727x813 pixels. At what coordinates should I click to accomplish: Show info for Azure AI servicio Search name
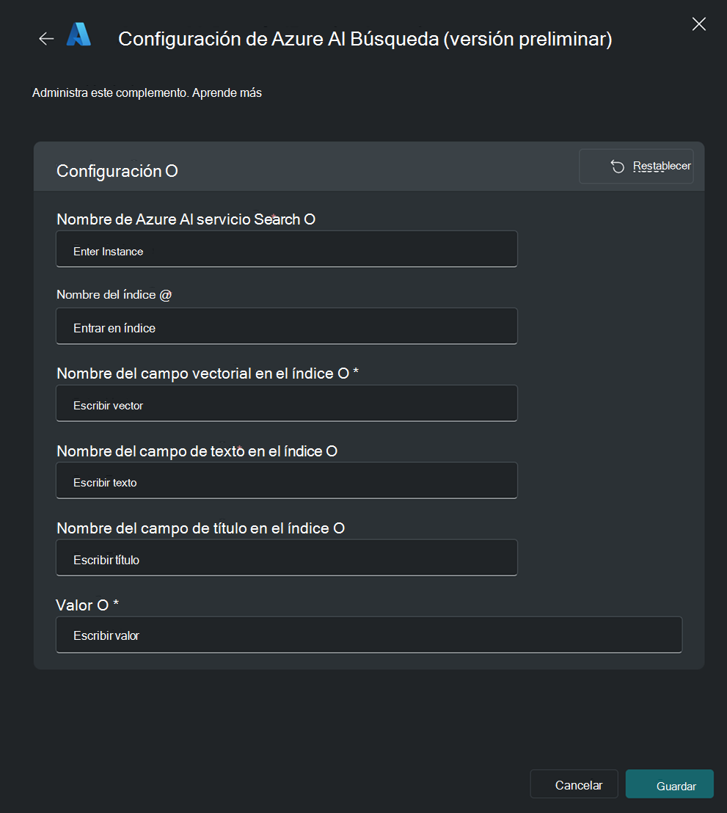310,219
